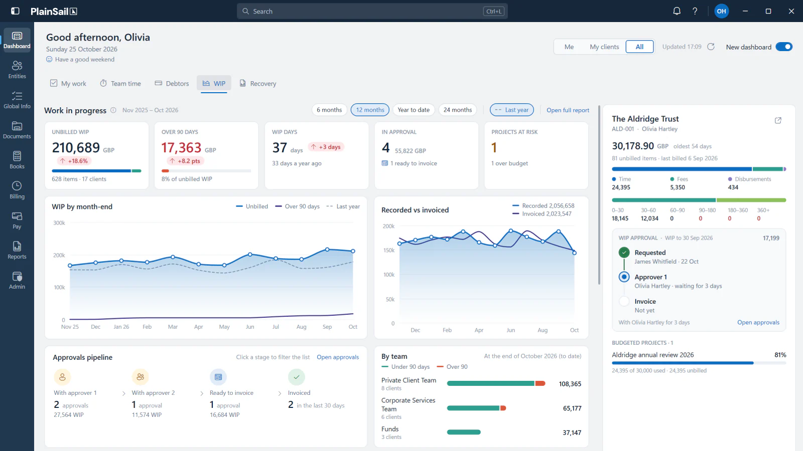Open Global Info in the sidebar
Screen dimensions: 803x451
pyautogui.click(x=17, y=100)
